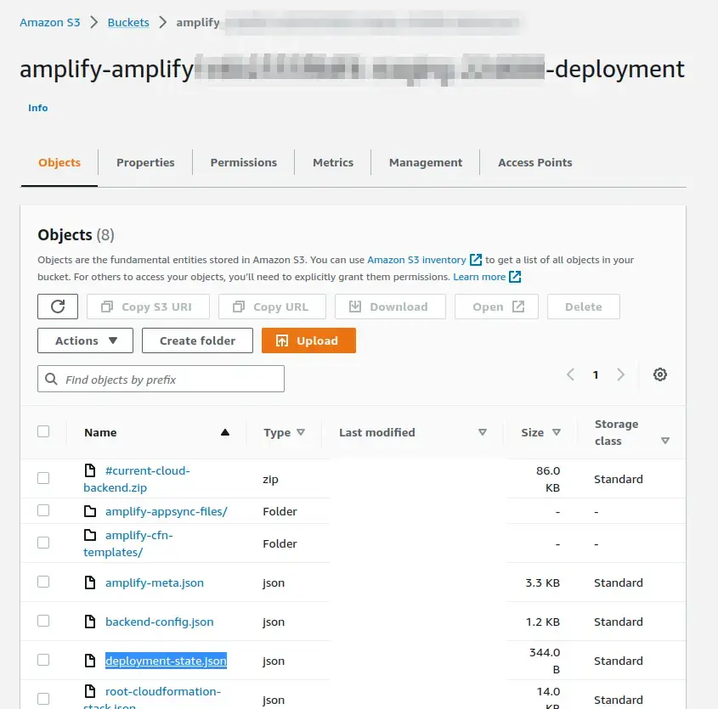Viewport: 718px width, 709px height.
Task: Check the root-cloudformation-stack.json row
Action: (x=43, y=699)
